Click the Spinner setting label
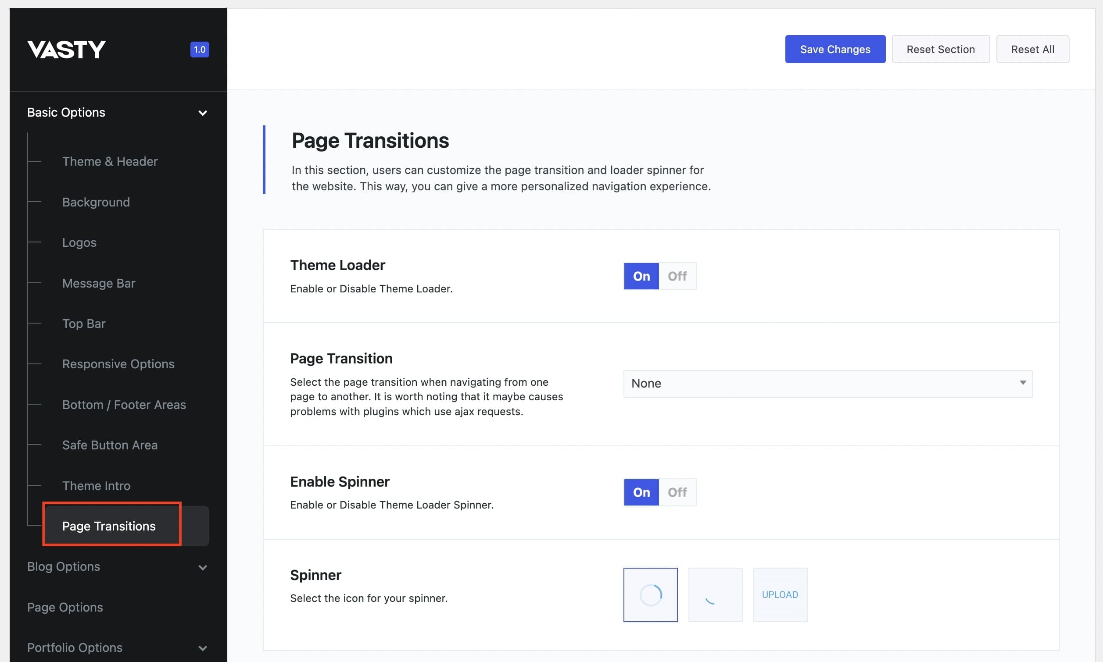 coord(315,575)
